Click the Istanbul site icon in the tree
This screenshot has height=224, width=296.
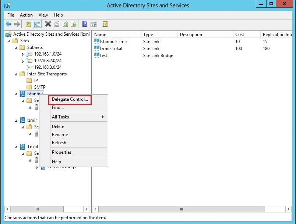(22, 94)
